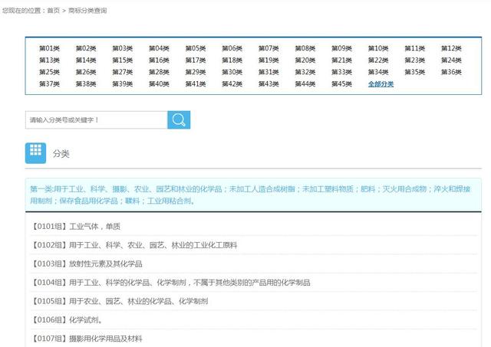Viewport: 491px width, 347px height.
Task: Open the 首页 breadcrumb link
Action: click(x=53, y=11)
